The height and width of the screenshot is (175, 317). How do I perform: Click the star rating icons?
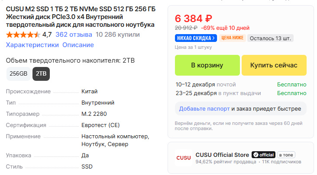(x=23, y=35)
